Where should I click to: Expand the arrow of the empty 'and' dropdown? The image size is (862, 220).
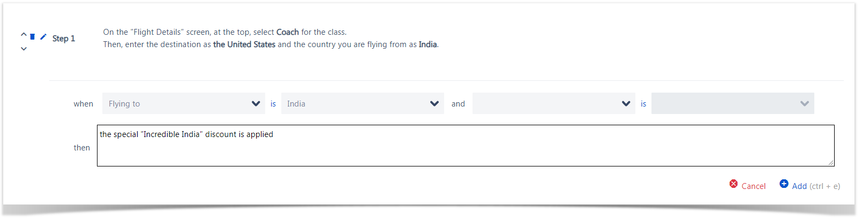pyautogui.click(x=626, y=104)
